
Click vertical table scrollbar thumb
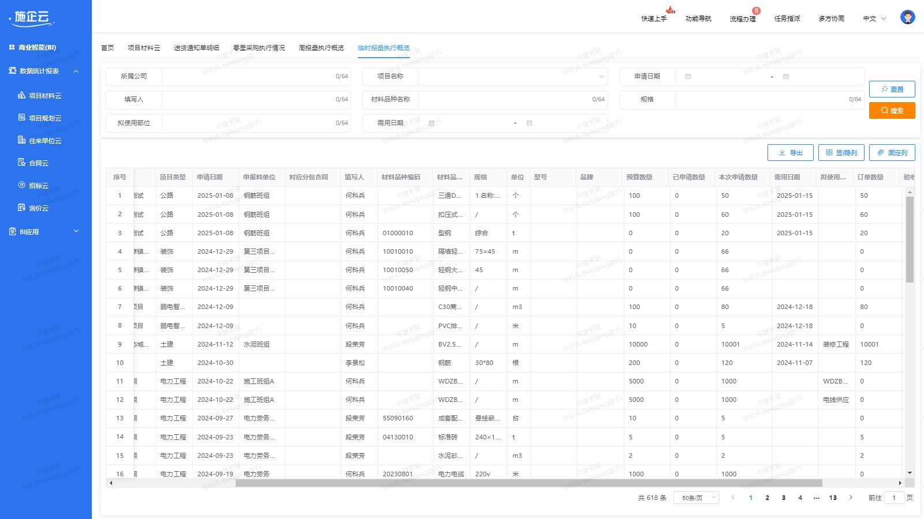click(910, 239)
